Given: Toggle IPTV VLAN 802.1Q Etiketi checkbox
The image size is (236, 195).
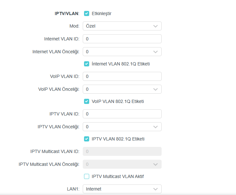Looking at the screenshot, I should [87, 139].
